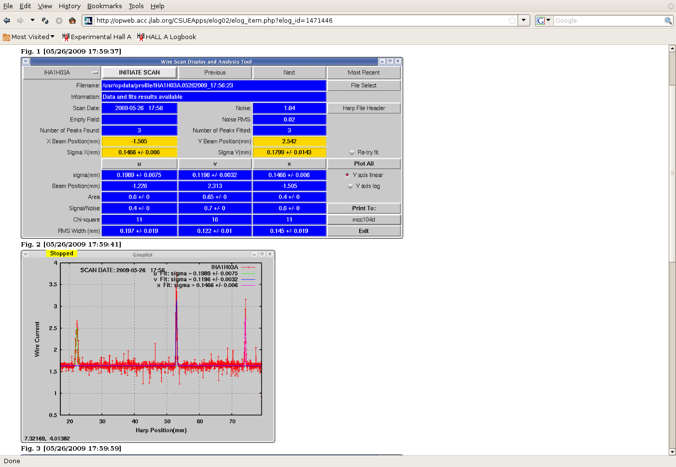Click the Plot All button
This screenshot has height=467, width=676.
[x=364, y=164]
